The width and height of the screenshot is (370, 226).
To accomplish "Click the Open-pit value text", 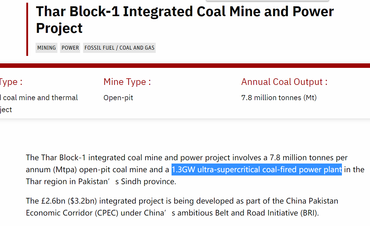I will (x=118, y=98).
